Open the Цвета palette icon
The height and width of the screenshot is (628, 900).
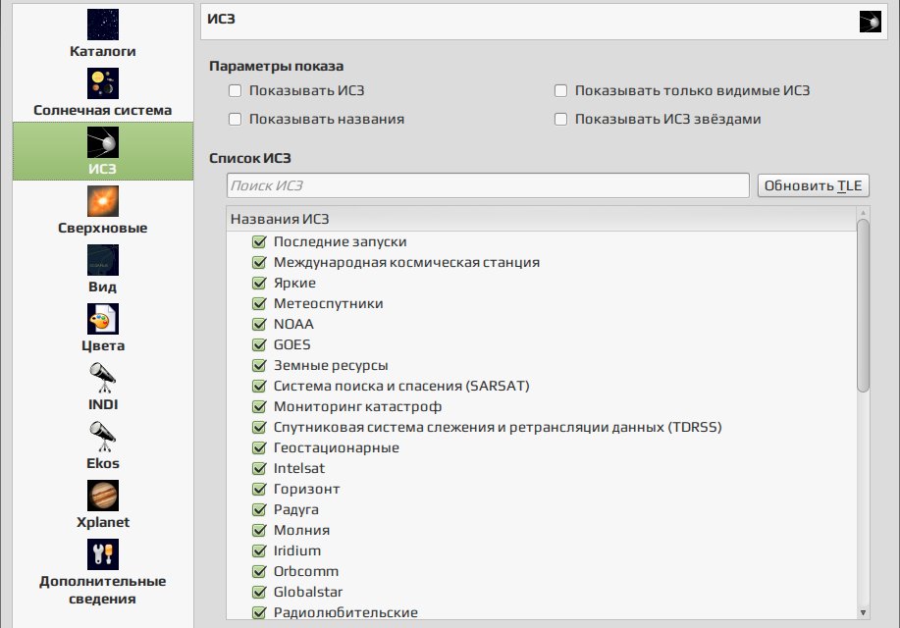tap(103, 319)
